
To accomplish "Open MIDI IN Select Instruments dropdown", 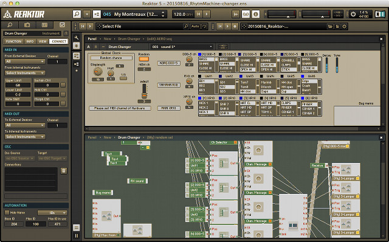I will point(24,73).
